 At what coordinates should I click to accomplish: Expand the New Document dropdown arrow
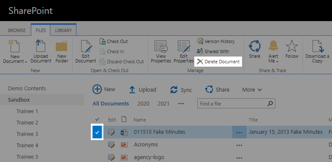(26, 62)
